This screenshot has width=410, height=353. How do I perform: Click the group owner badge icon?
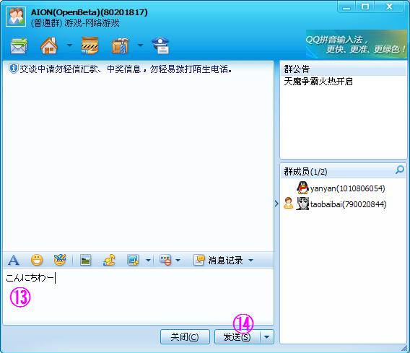[x=289, y=203]
